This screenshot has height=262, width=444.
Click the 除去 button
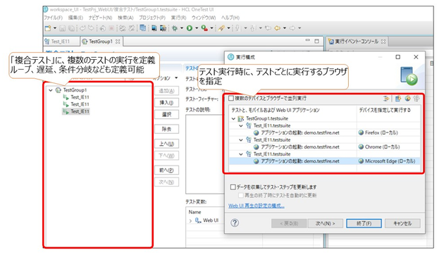pyautogui.click(x=166, y=129)
